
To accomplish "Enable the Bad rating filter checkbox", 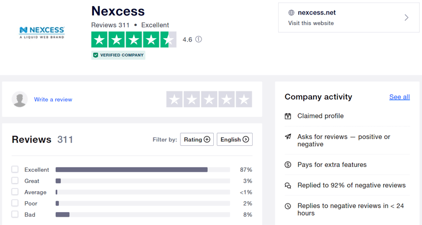I will point(15,214).
